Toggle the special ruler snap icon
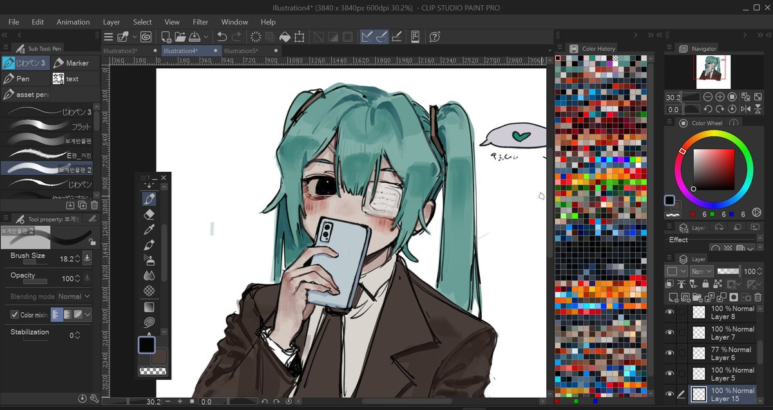The image size is (773, 410). [x=382, y=37]
